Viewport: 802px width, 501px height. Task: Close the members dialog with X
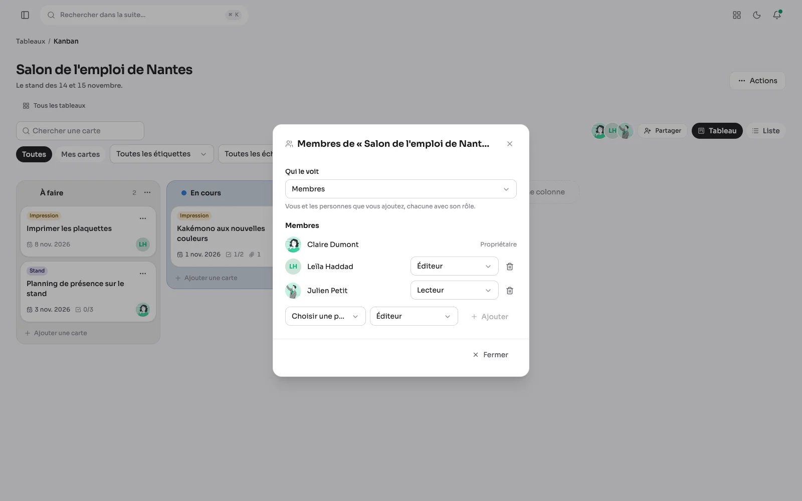(x=510, y=144)
